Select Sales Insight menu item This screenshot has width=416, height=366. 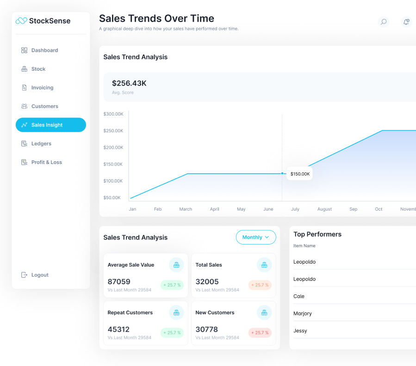pyautogui.click(x=51, y=125)
